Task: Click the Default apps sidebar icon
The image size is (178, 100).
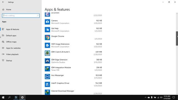Action: (3, 36)
